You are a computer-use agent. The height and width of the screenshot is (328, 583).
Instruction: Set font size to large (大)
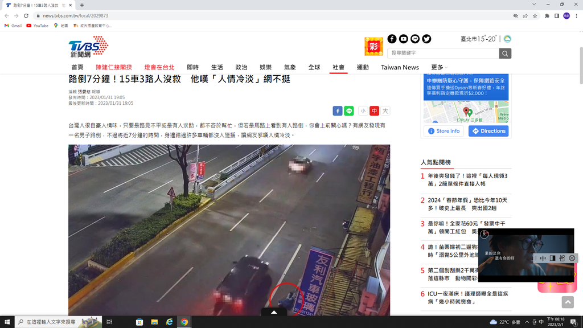coord(385,111)
